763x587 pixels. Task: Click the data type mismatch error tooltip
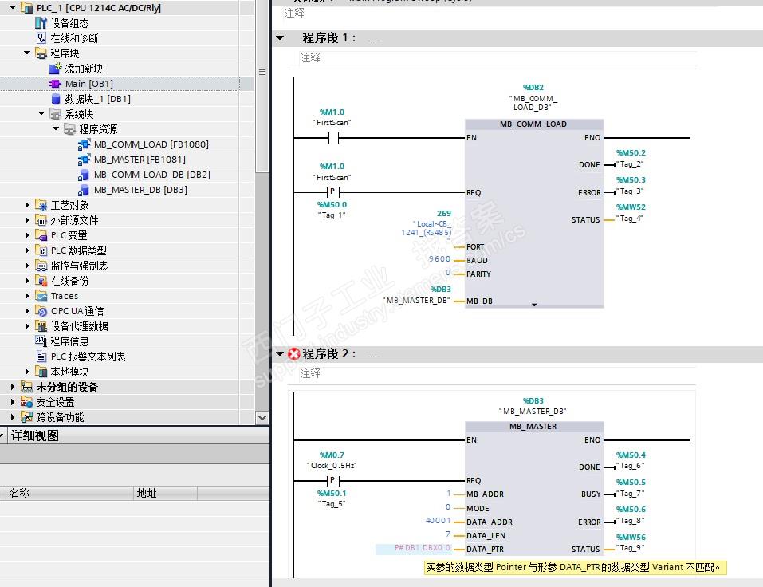coord(575,568)
